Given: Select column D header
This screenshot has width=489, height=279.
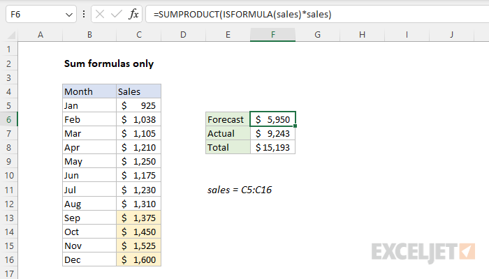Looking at the screenshot, I should click(183, 35).
